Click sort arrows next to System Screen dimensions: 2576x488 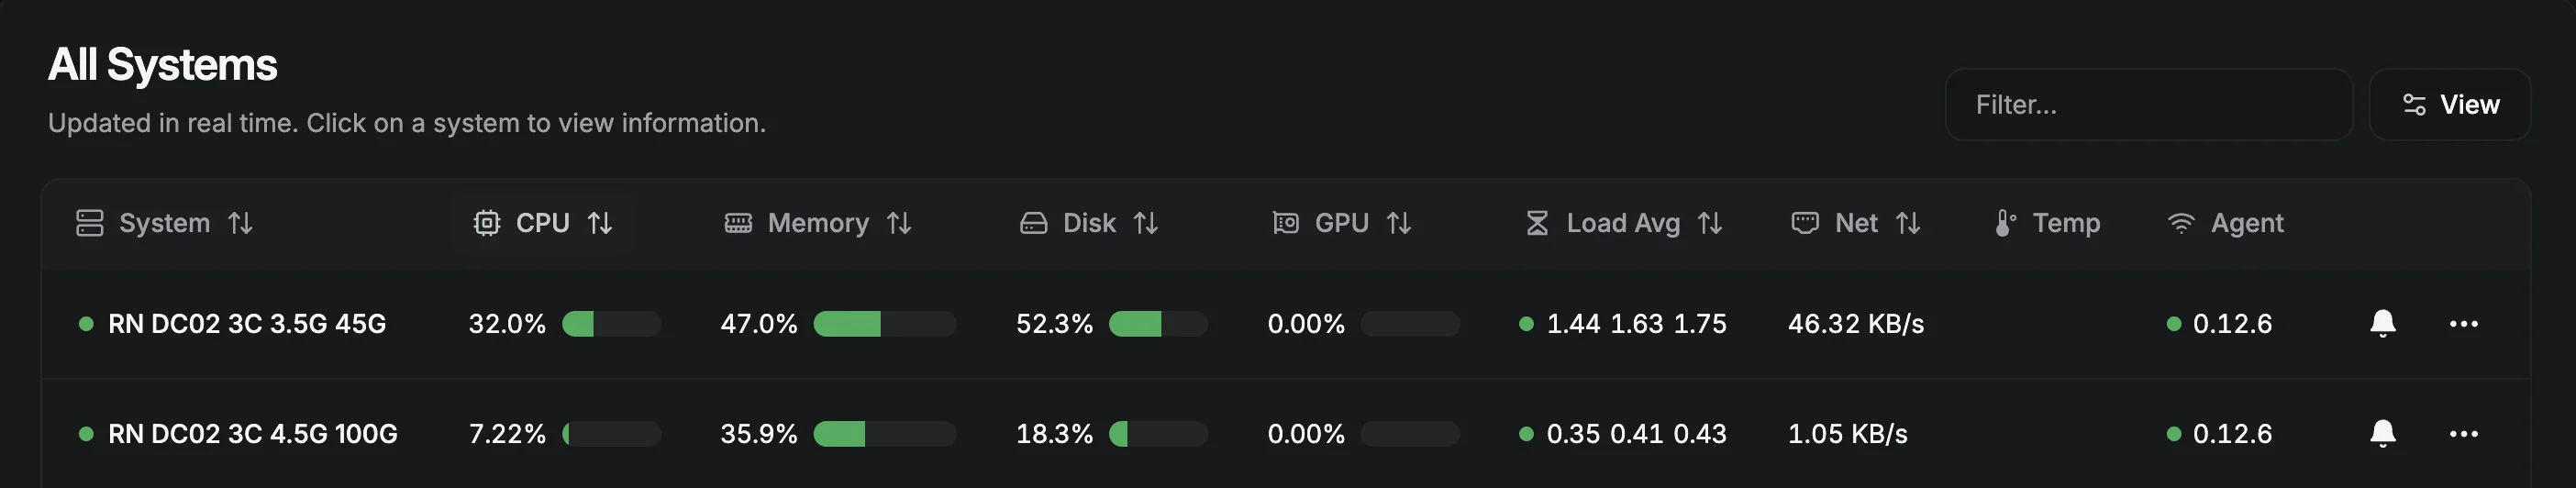coord(240,223)
